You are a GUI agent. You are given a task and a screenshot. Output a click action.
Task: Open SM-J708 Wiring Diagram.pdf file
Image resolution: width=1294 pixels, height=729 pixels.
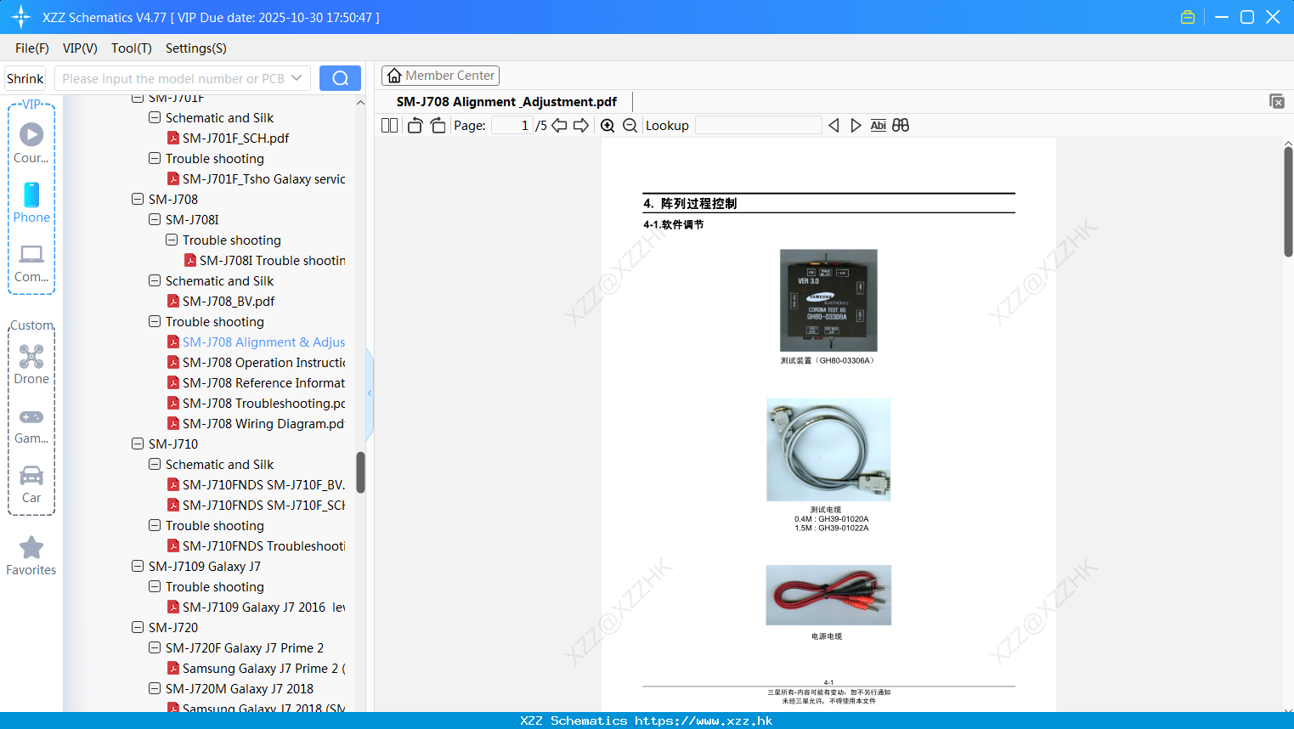click(256, 423)
